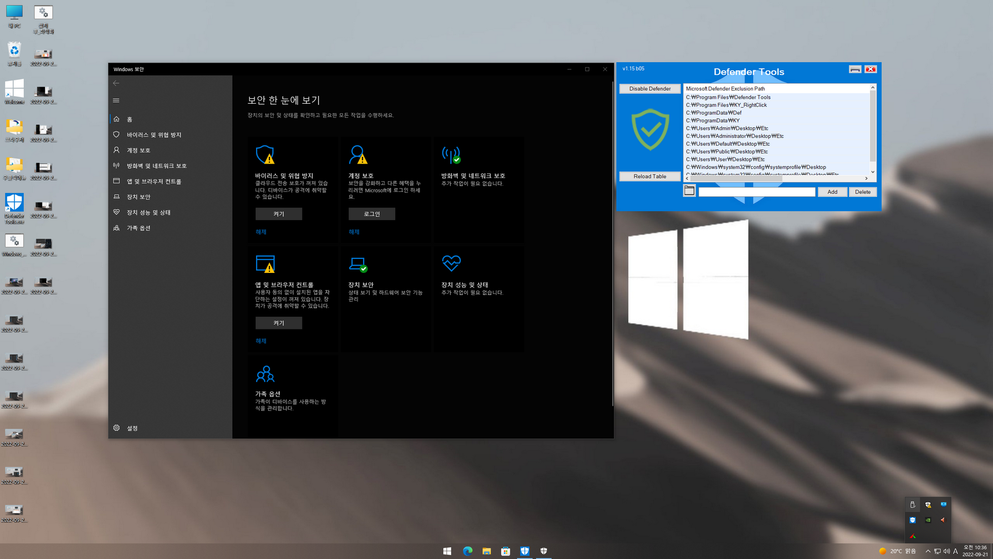Viewport: 993px width, 559px height.
Task: Open folder browse icon in Defender Tools
Action: click(689, 191)
